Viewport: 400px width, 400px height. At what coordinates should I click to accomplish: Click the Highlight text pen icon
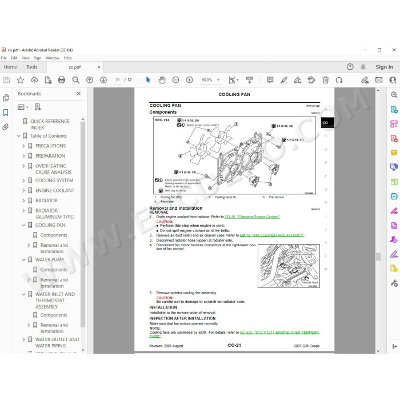tap(283, 80)
